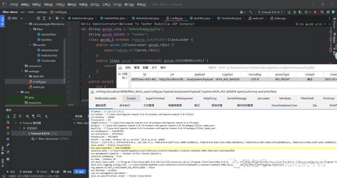Start debugging with the green bug icon

(295, 12)
